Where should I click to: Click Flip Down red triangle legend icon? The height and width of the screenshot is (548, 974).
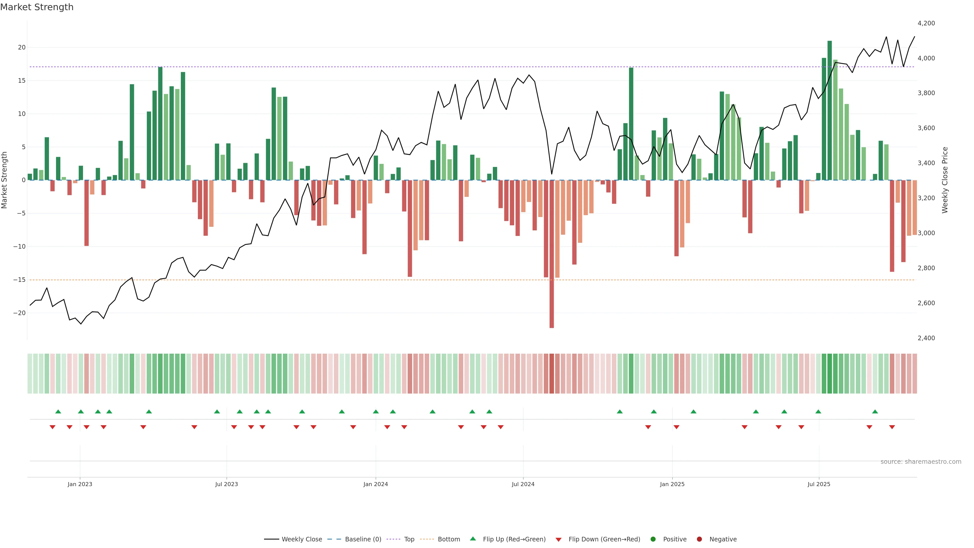559,540
